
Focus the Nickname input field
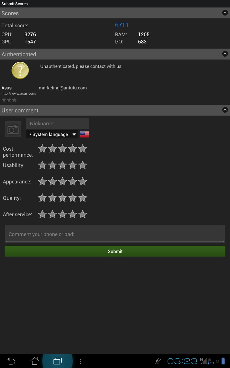point(57,123)
